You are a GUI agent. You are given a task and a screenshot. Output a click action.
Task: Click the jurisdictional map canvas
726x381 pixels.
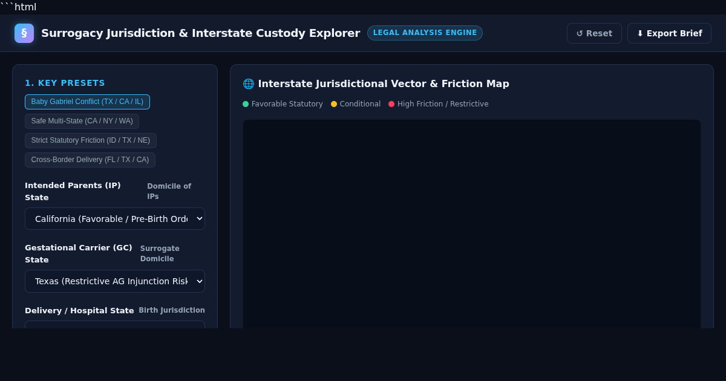tap(472, 224)
